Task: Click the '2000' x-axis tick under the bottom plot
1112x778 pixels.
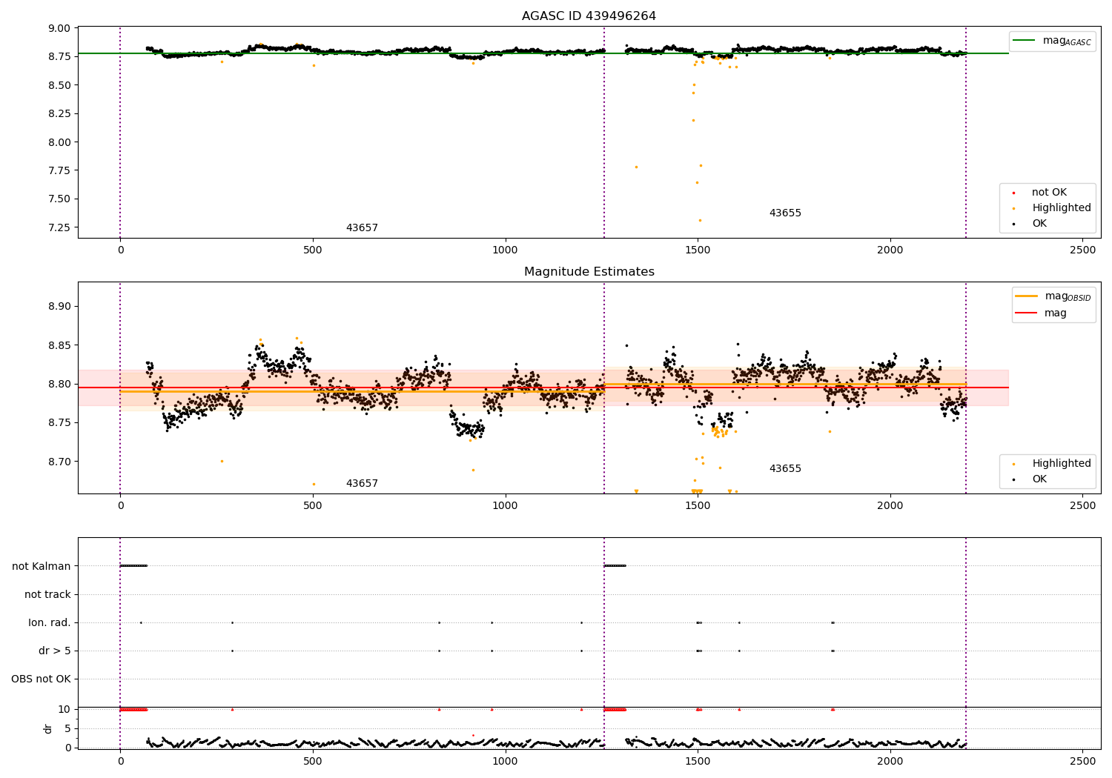Action: coord(890,762)
